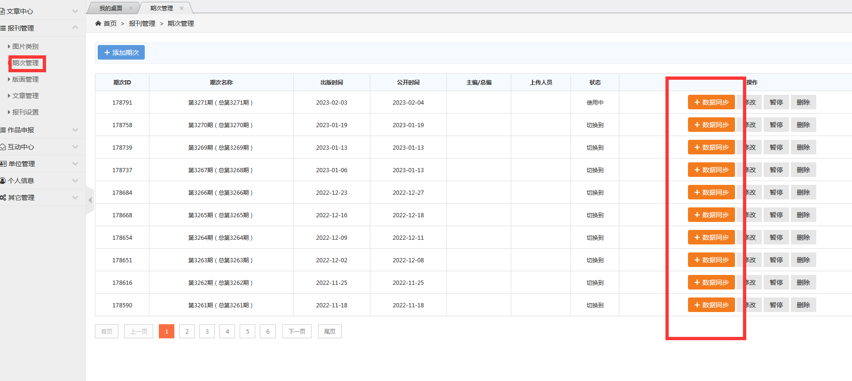Open 报刊设置 in the sidebar
This screenshot has width=852, height=381.
point(25,112)
